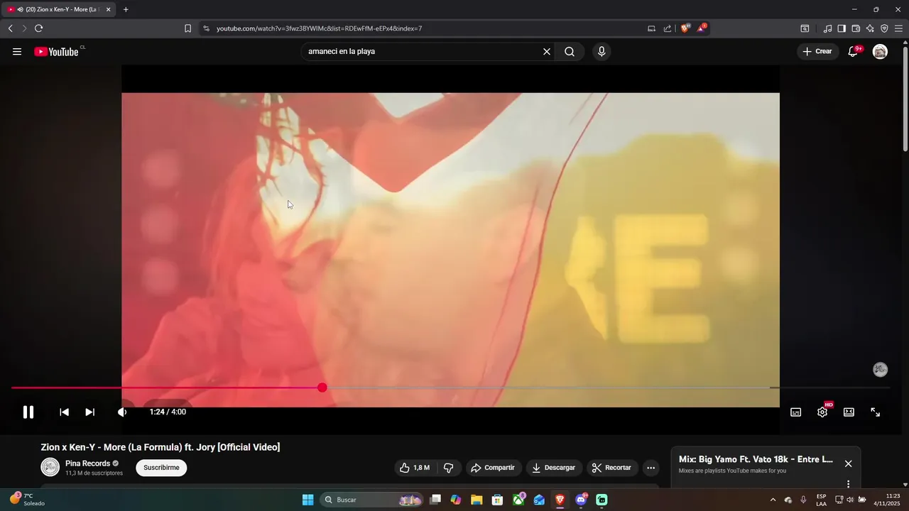
Task: Open YouTube notifications bell
Action: [854, 52]
